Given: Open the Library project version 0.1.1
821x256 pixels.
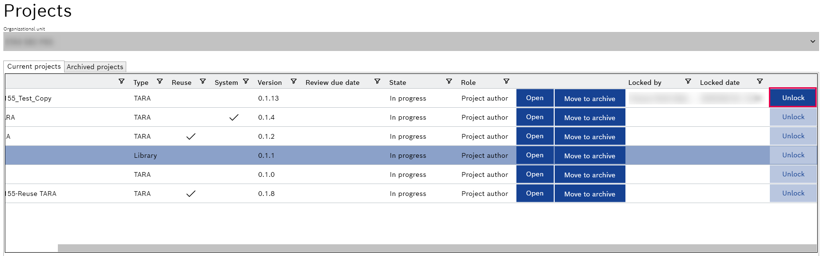Looking at the screenshot, I should click(x=535, y=155).
